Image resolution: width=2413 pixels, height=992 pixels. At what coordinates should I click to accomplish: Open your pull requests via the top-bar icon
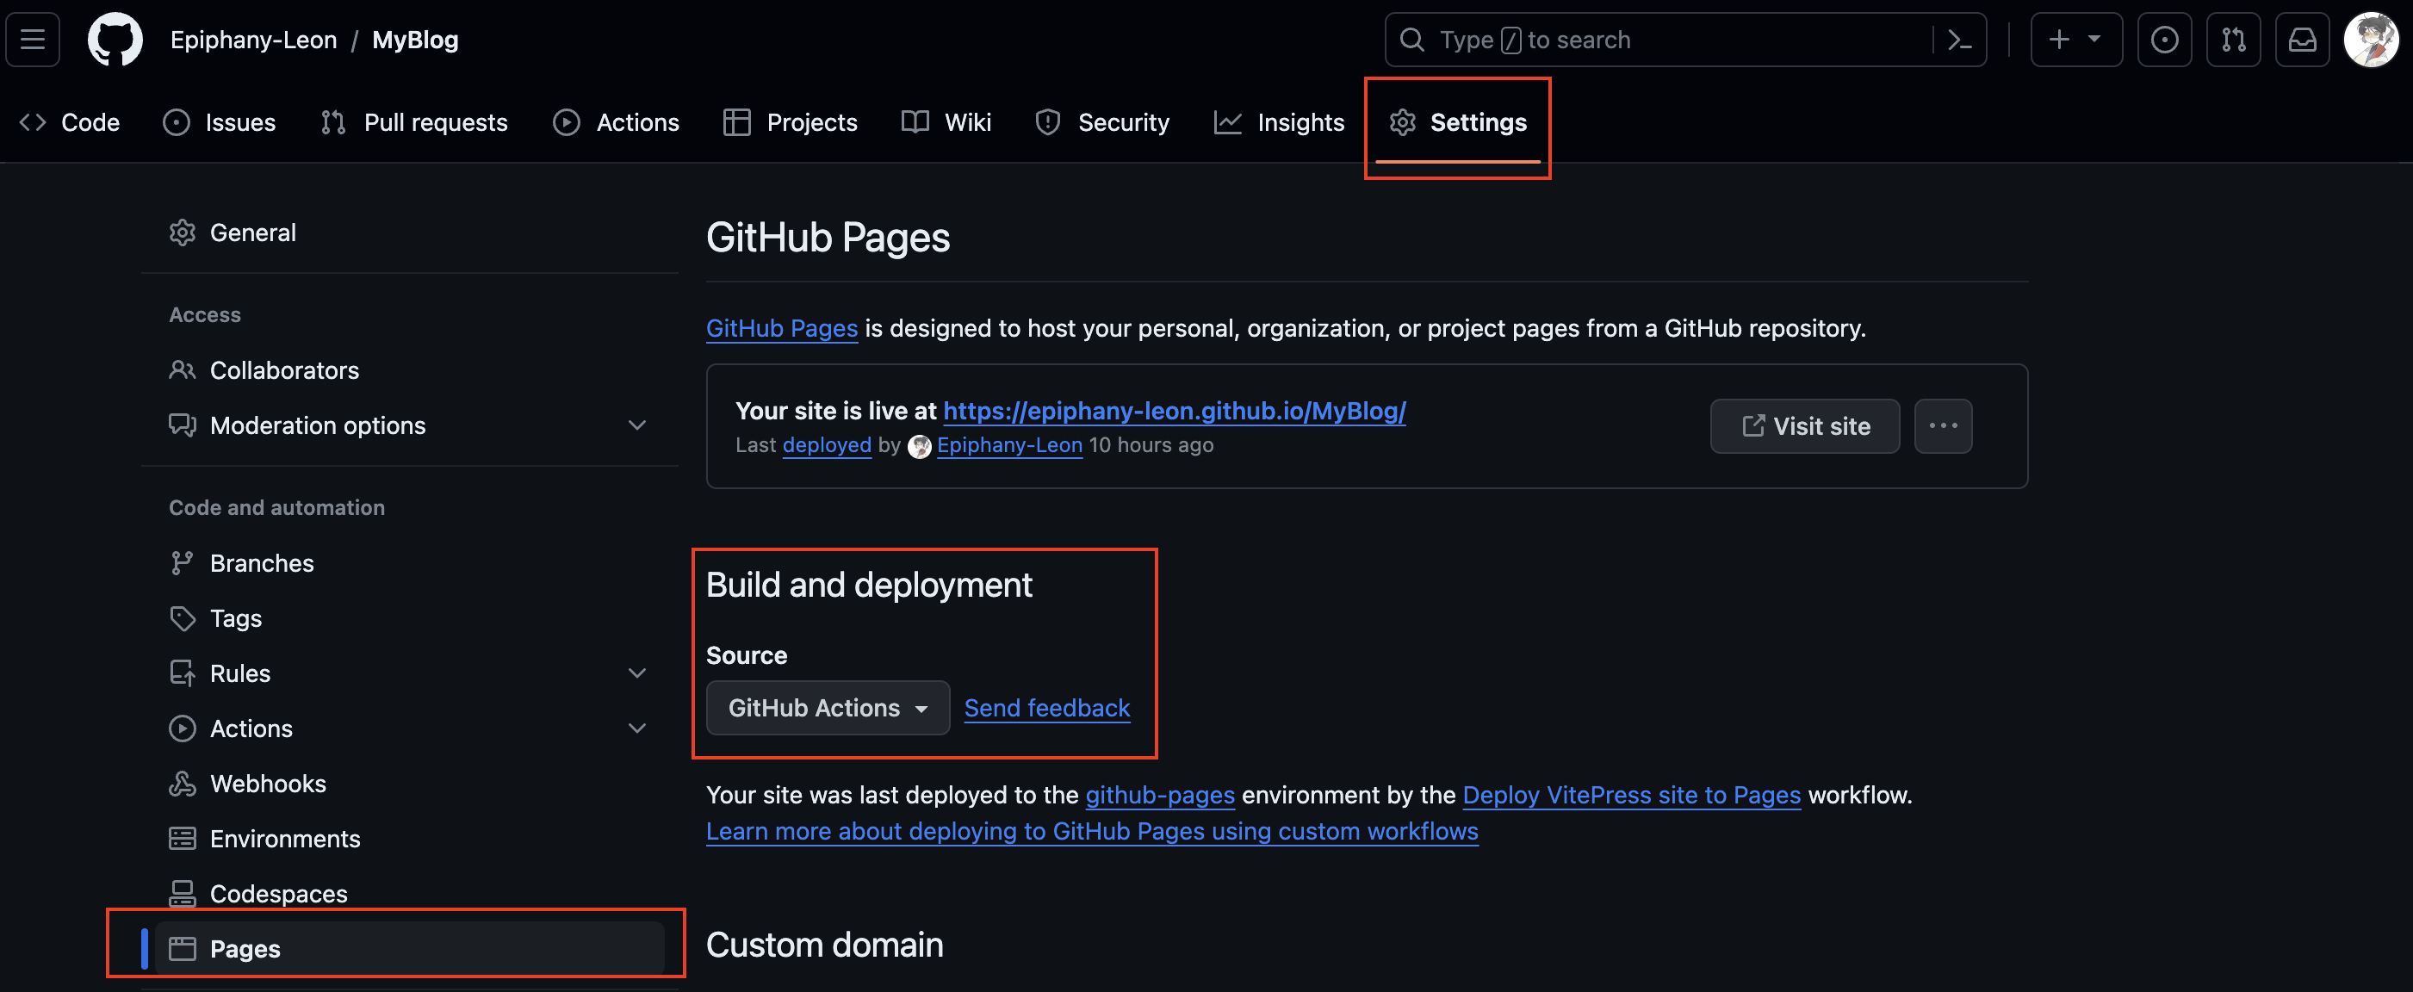2233,40
